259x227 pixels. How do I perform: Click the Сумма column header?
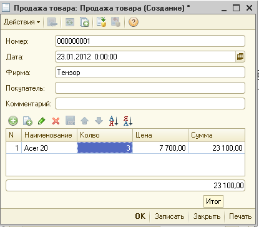tap(217, 135)
